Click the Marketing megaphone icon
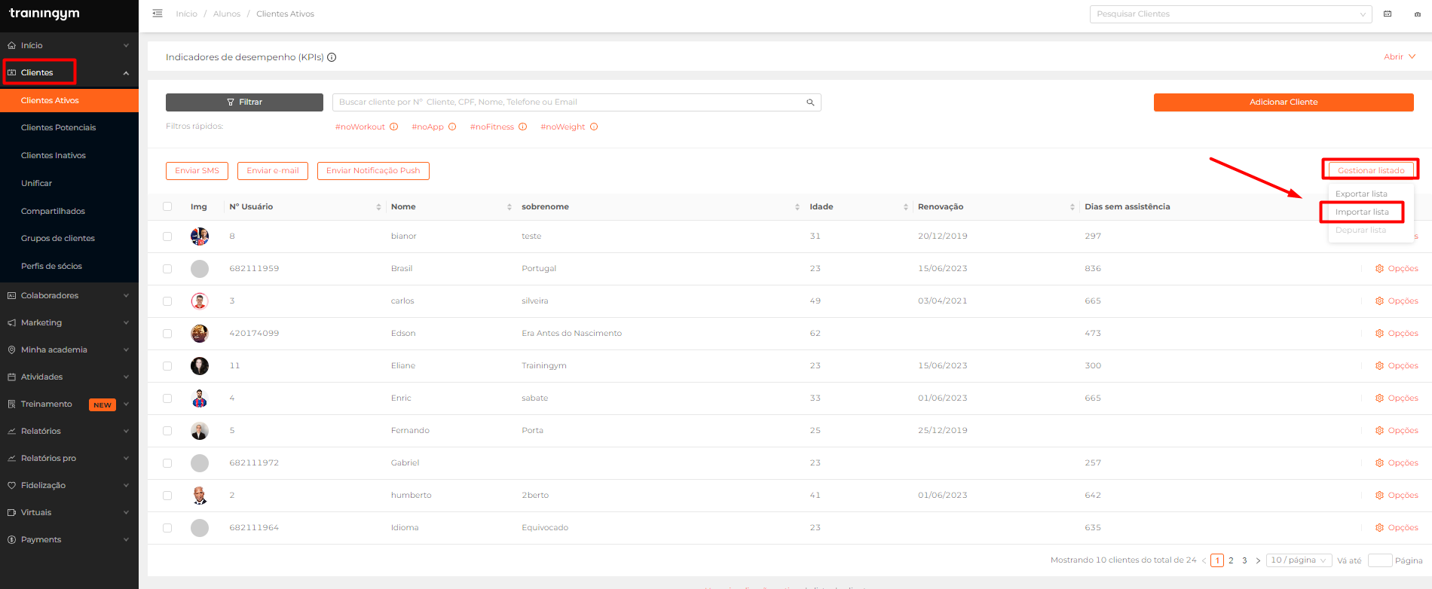The height and width of the screenshot is (589, 1432). click(11, 322)
